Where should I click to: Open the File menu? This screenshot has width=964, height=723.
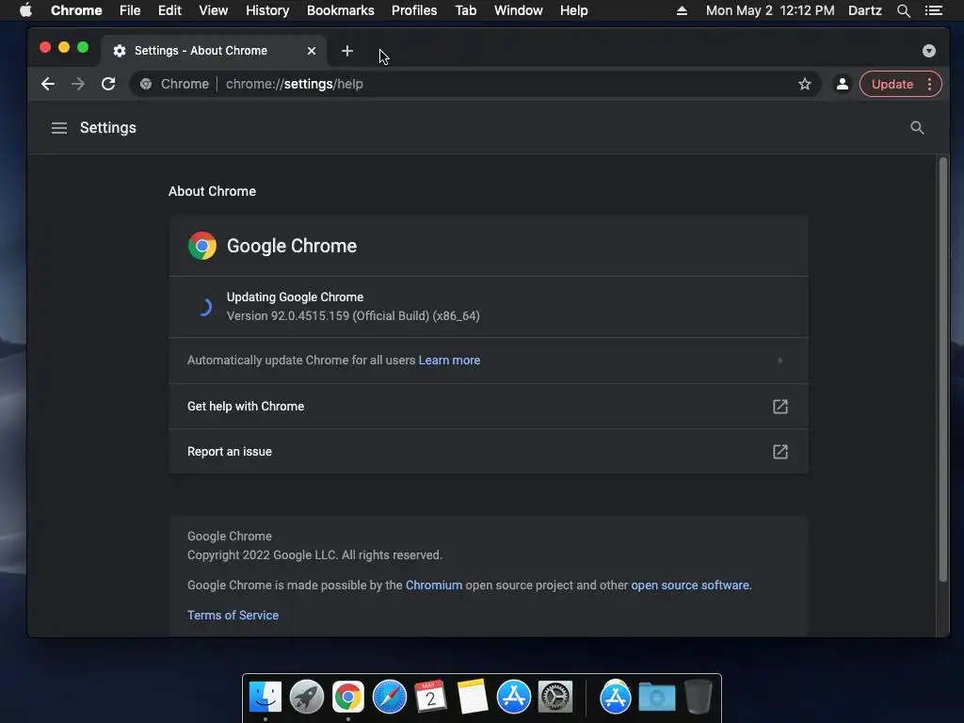[130, 10]
